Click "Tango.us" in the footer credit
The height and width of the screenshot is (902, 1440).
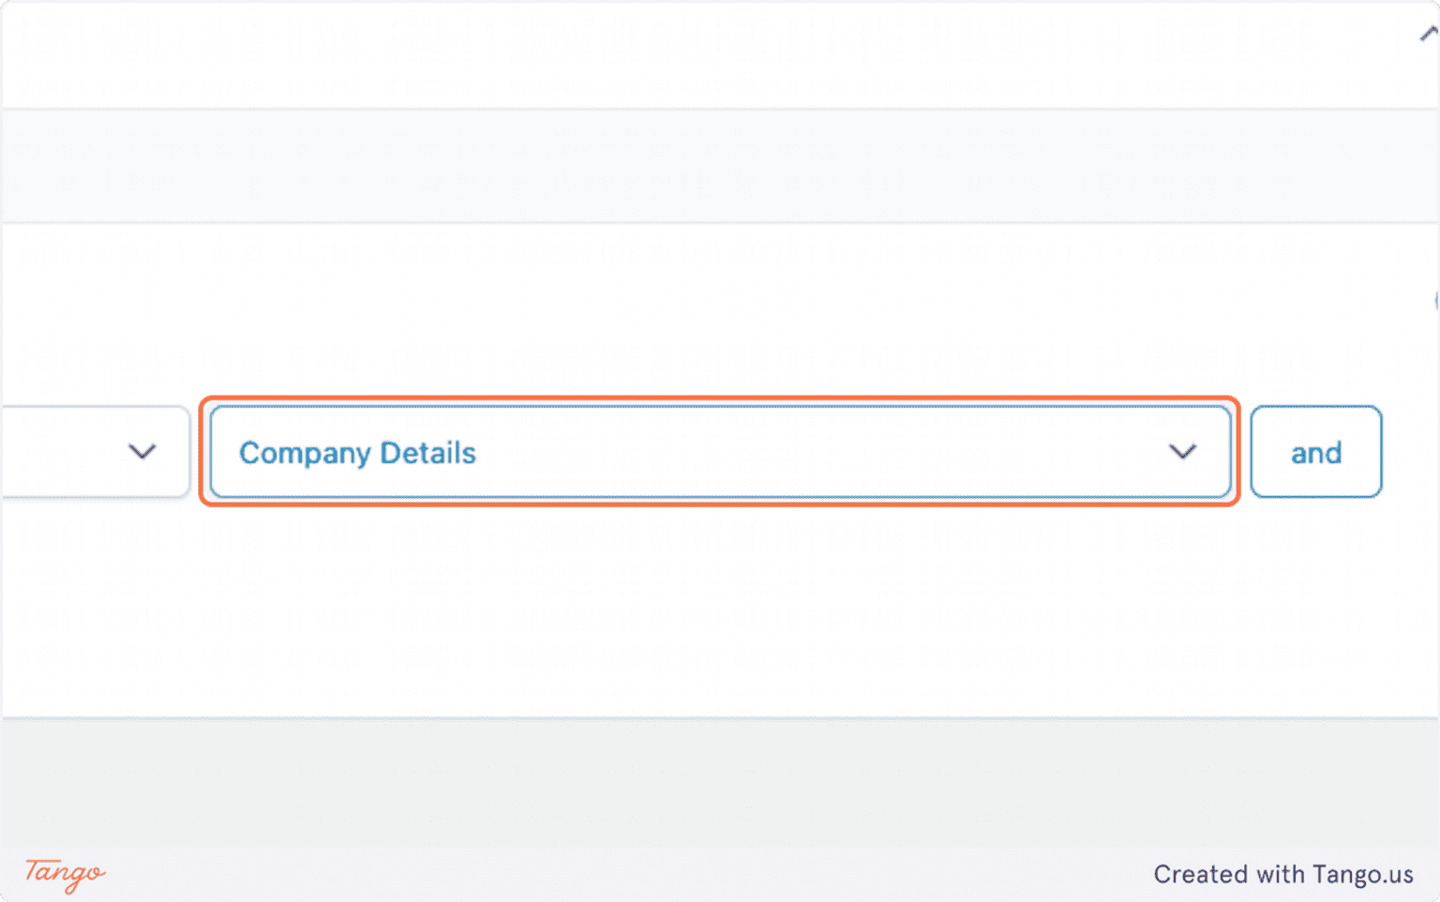1362,874
